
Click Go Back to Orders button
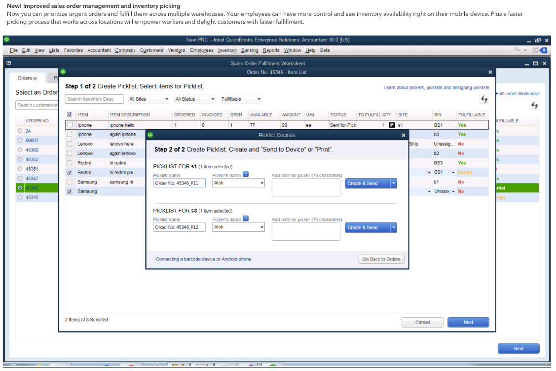point(381,259)
